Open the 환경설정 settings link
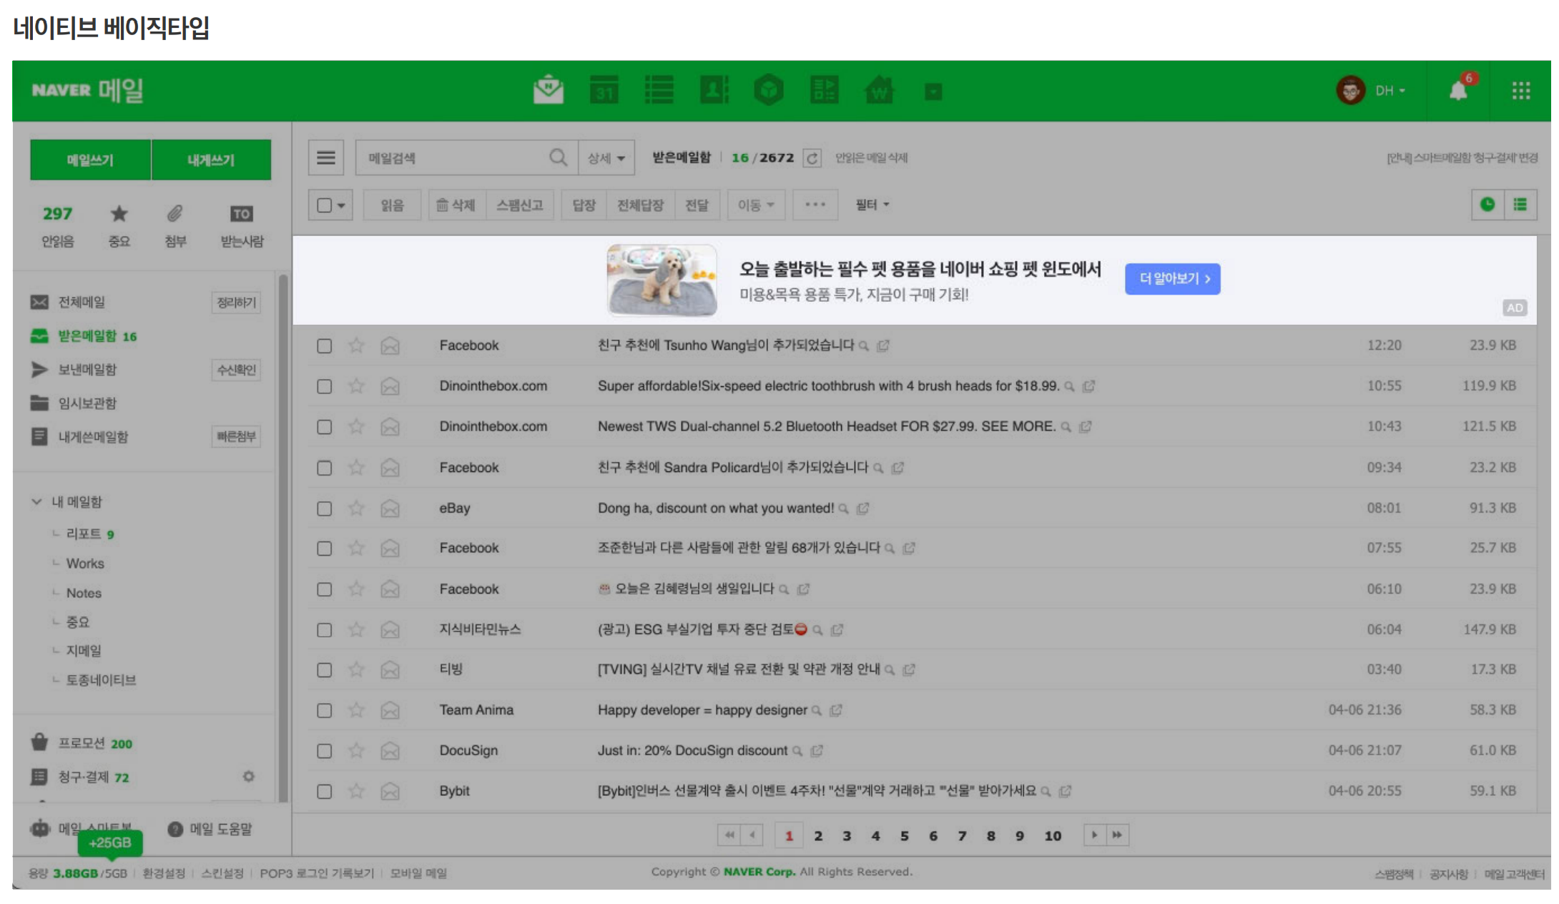The width and height of the screenshot is (1559, 904). click(x=164, y=873)
